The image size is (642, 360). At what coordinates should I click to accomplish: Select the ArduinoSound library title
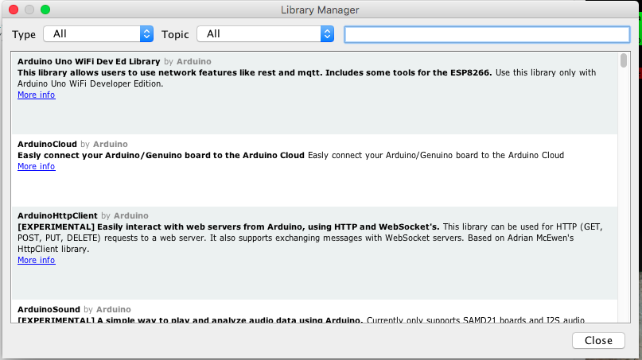pyautogui.click(x=49, y=310)
